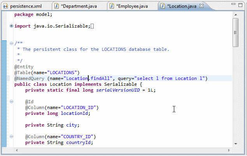This screenshot has height=156, width=247.
Task: Click "implements" keyword in class declaration
Action: tap(88, 84)
